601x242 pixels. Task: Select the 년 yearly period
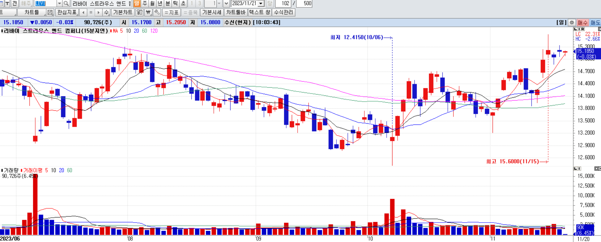tap(160, 4)
